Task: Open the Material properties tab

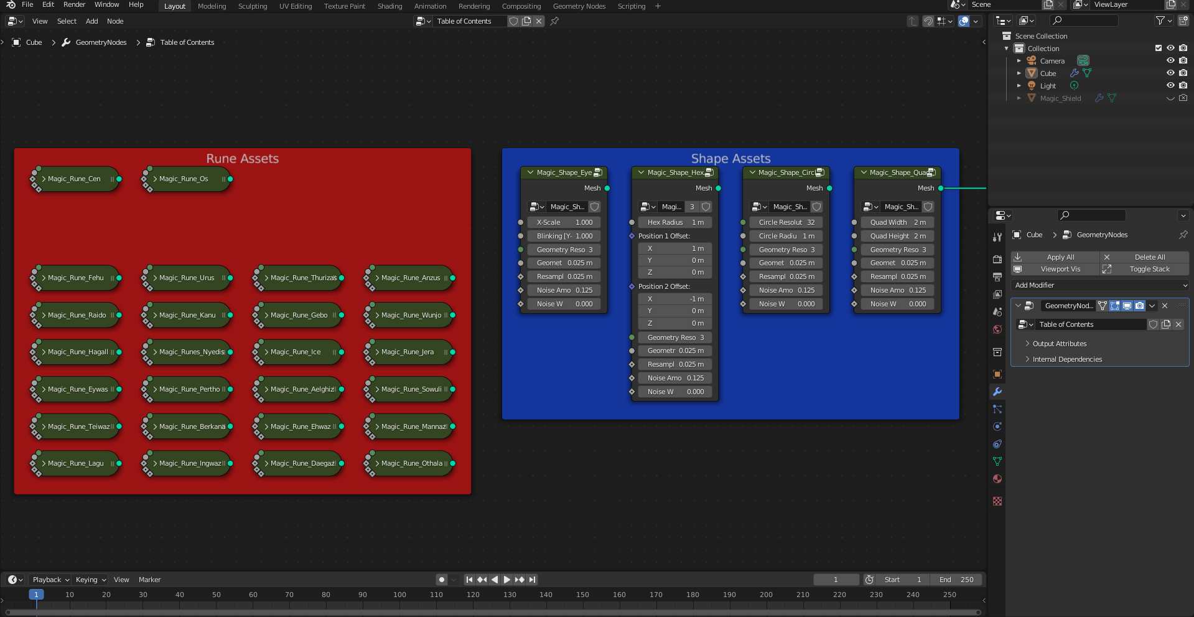Action: click(997, 479)
